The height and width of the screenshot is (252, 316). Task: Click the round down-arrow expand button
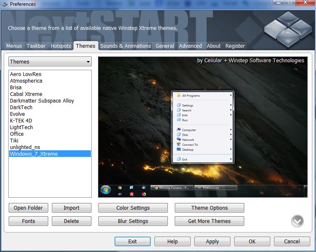(297, 221)
